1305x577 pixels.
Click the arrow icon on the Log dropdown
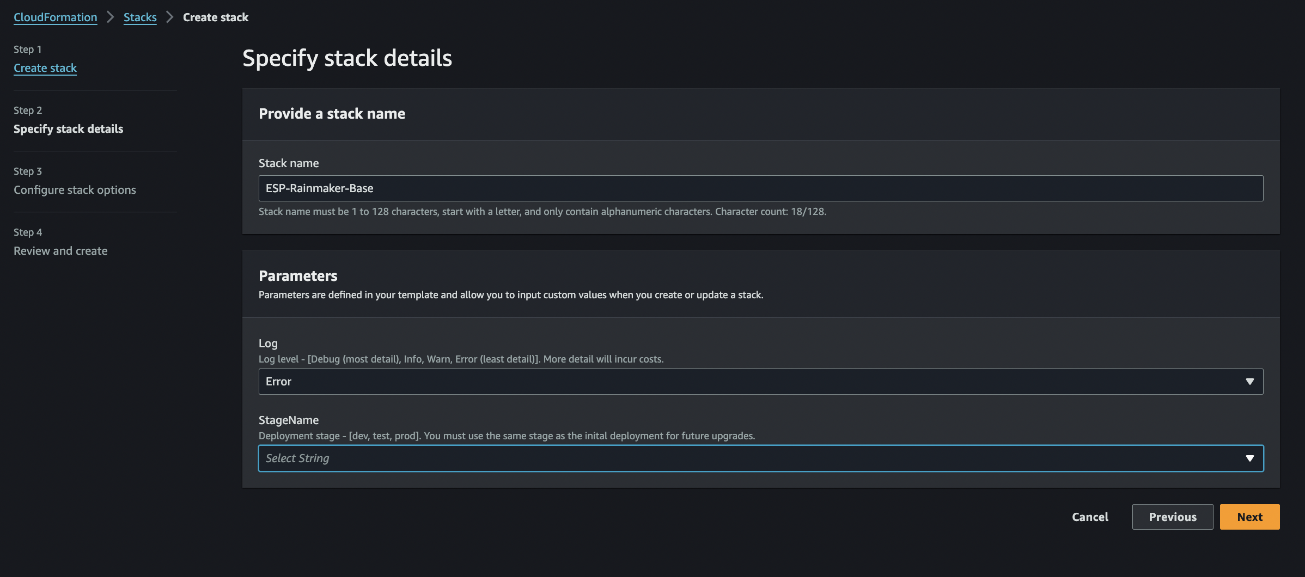click(x=1250, y=382)
